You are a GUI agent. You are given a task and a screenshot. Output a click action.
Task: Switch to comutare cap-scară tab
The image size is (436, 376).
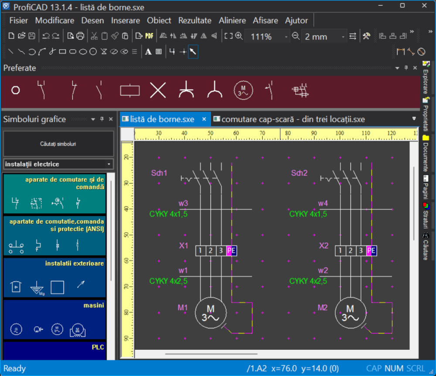289,119
